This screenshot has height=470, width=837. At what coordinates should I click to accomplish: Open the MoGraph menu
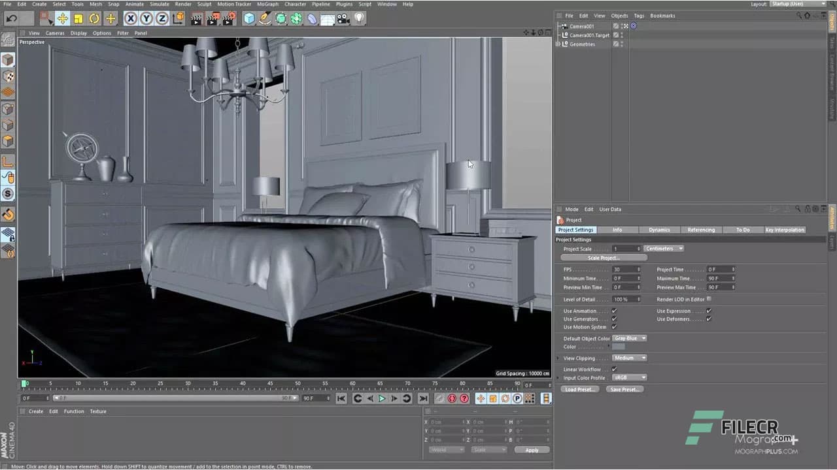[269, 4]
